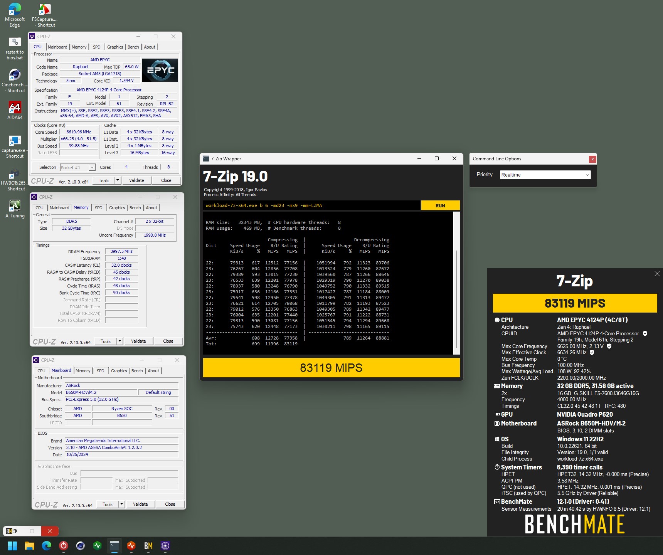Click orange hexagon monitor icon in taskbar
Image resolution: width=663 pixels, height=555 pixels.
click(x=131, y=546)
